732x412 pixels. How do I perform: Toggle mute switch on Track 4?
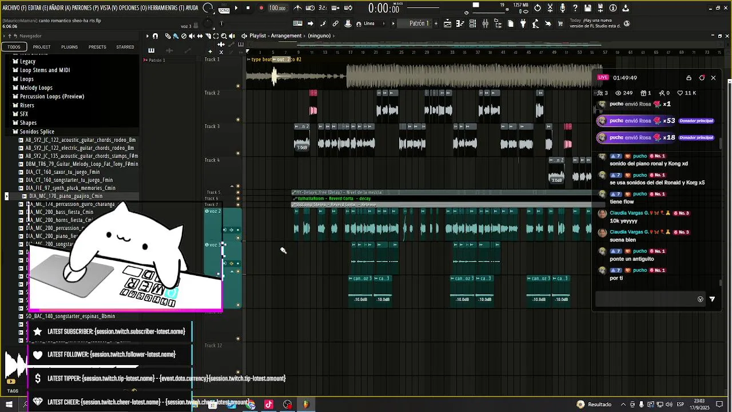click(x=238, y=186)
